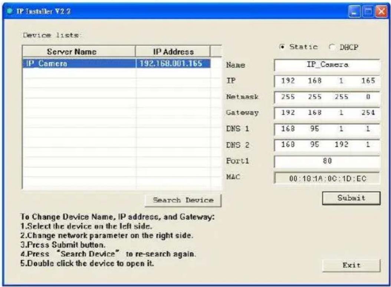391x287 pixels.
Task: Click the instruction '5.Double click the device to open it.'
Action: 87,263
